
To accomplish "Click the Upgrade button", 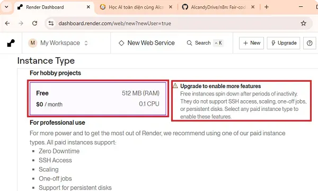I will 284,43.
